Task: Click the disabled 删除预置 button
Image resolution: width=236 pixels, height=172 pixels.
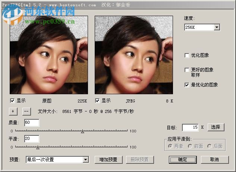Action: point(140,160)
